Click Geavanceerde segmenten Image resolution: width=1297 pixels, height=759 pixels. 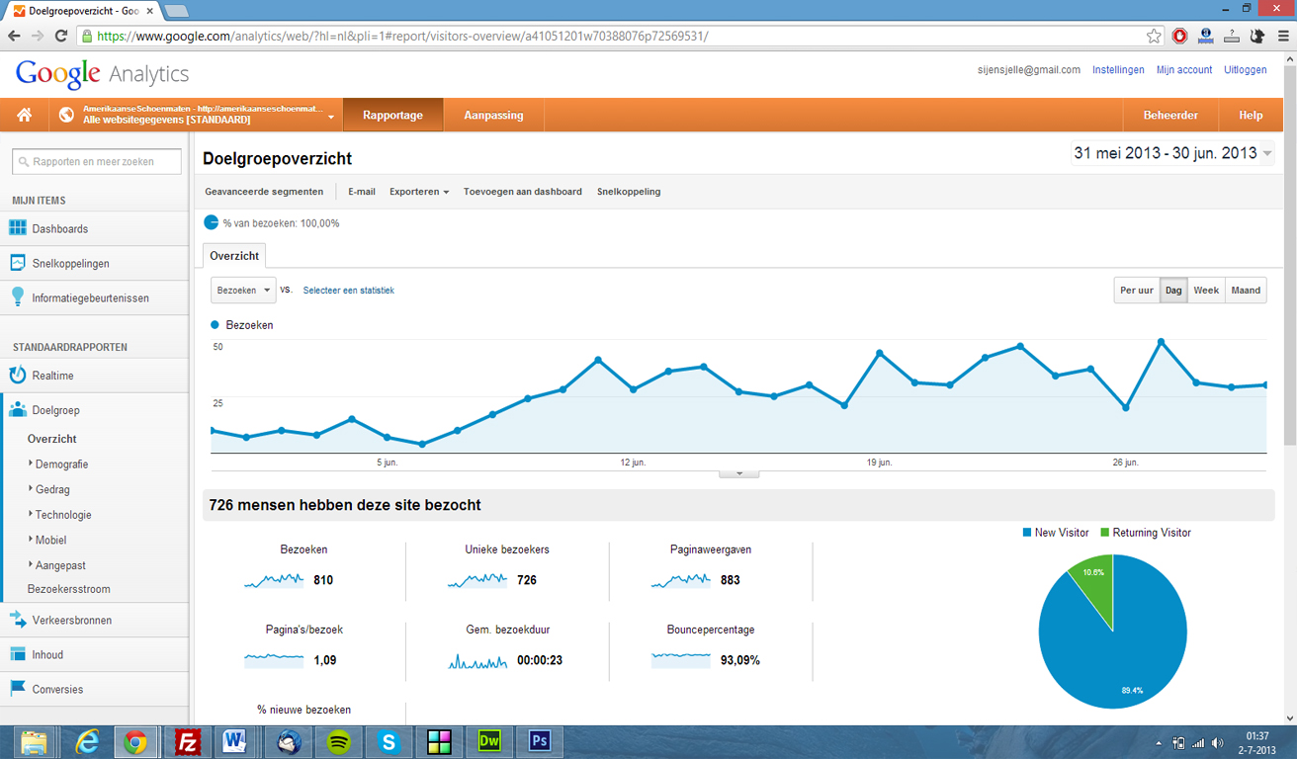(x=264, y=192)
